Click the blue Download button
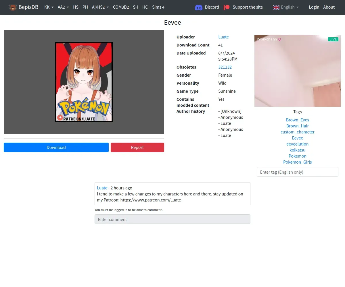Viewport: 345px width, 287px height. (x=56, y=147)
